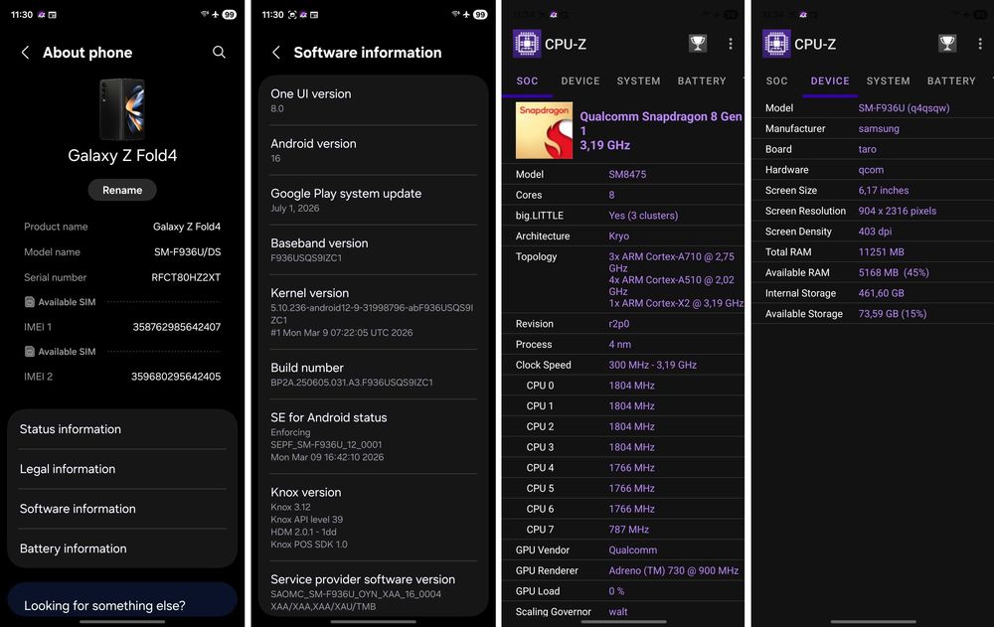This screenshot has width=994, height=627.
Task: Tap Kernel version row
Action: 374,312
